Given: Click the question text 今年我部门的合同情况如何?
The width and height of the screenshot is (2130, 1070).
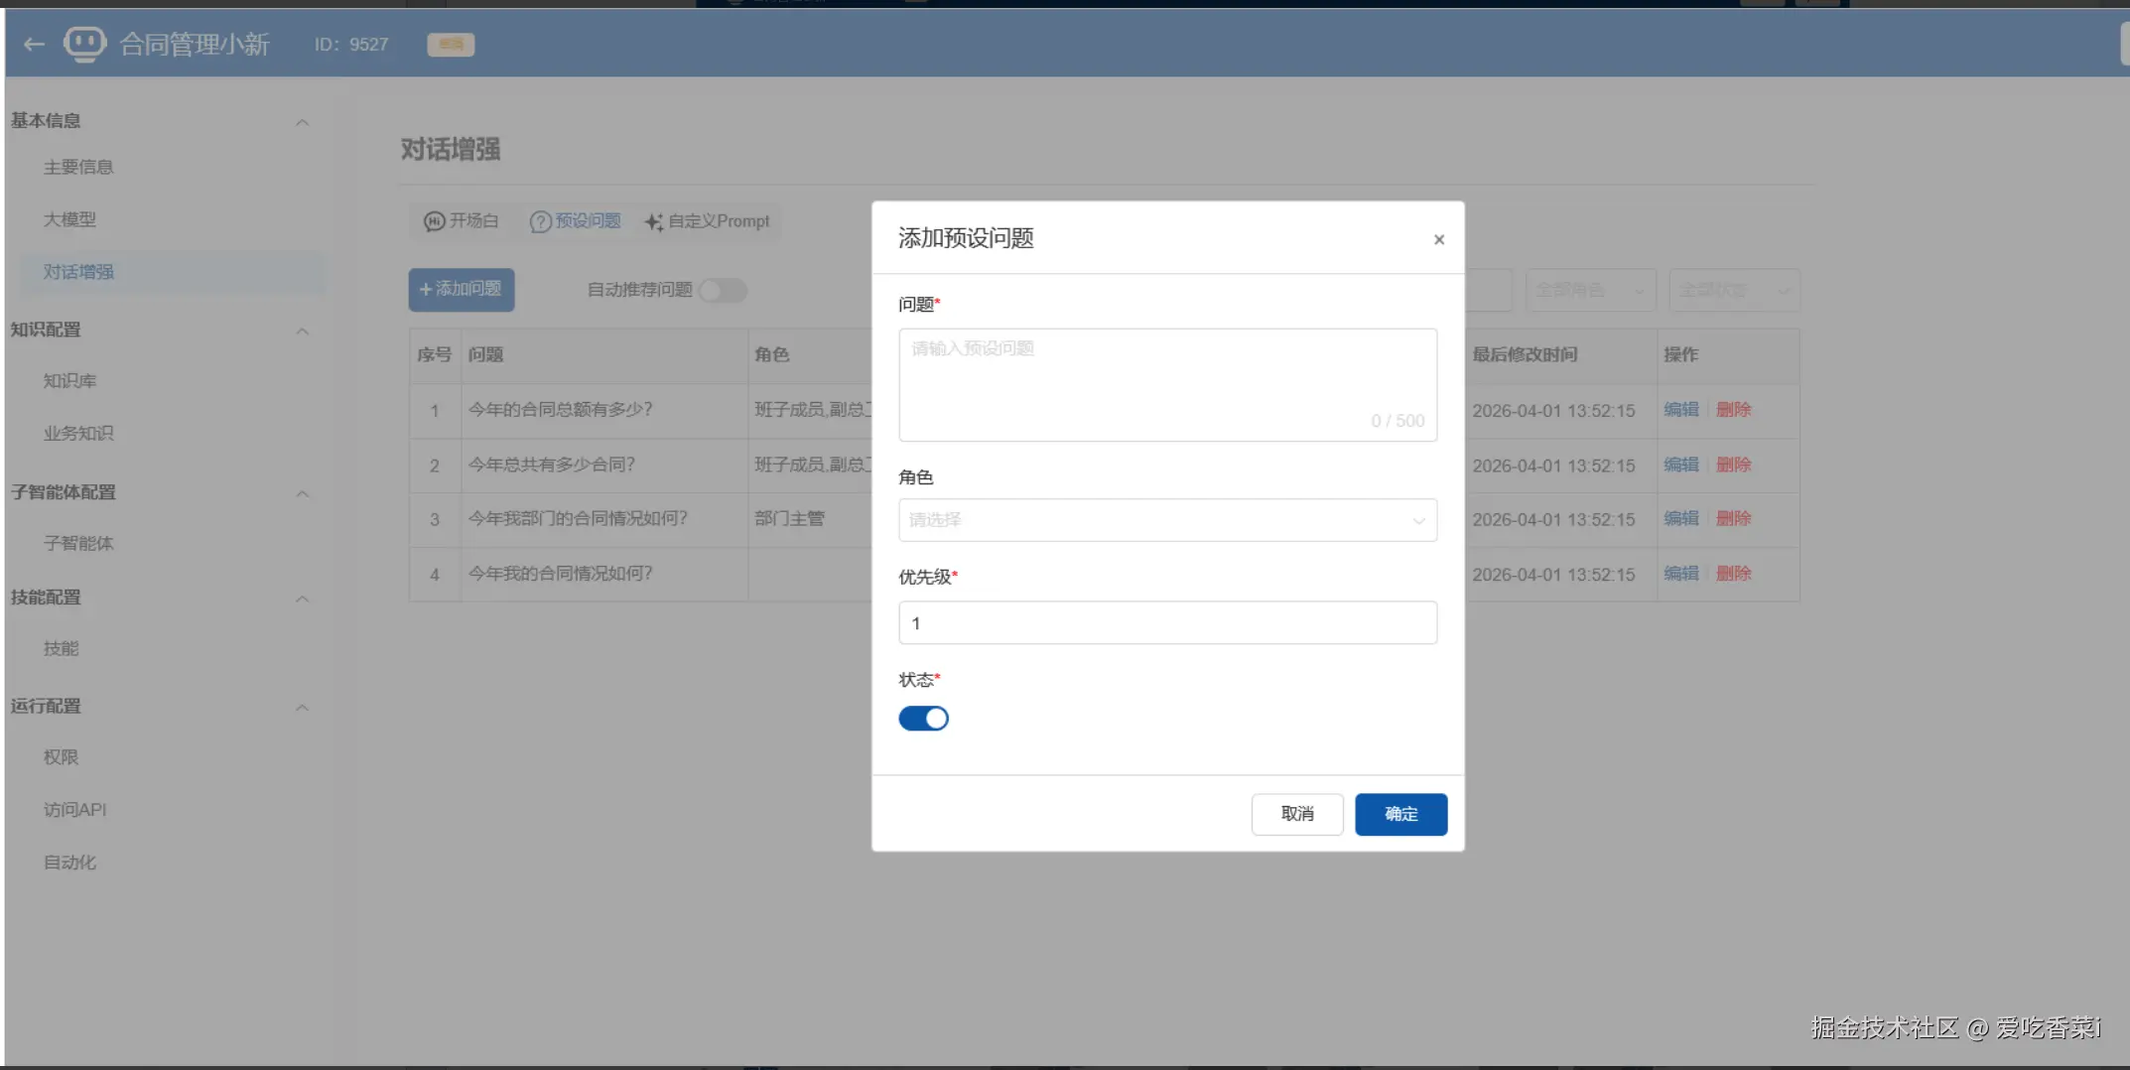Looking at the screenshot, I should click(x=578, y=518).
